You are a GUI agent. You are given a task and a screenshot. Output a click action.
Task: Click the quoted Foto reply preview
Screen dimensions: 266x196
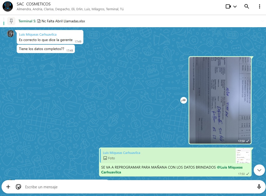pyautogui.click(x=167, y=156)
